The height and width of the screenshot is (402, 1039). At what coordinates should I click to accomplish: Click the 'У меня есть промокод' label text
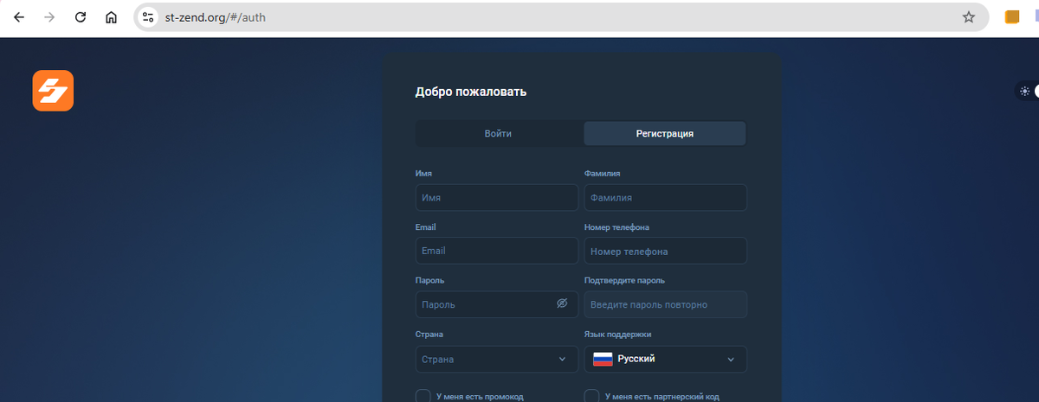pos(480,397)
